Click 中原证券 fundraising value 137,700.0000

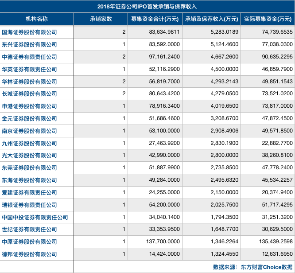click(163, 242)
